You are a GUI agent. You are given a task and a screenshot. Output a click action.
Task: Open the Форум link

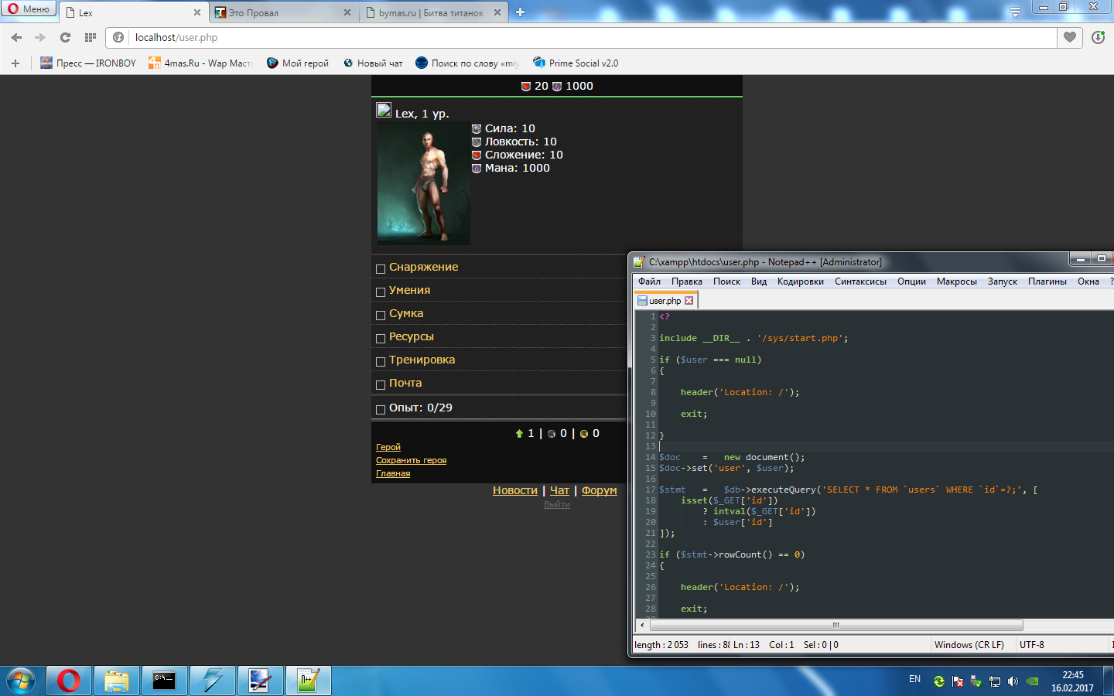pos(599,490)
